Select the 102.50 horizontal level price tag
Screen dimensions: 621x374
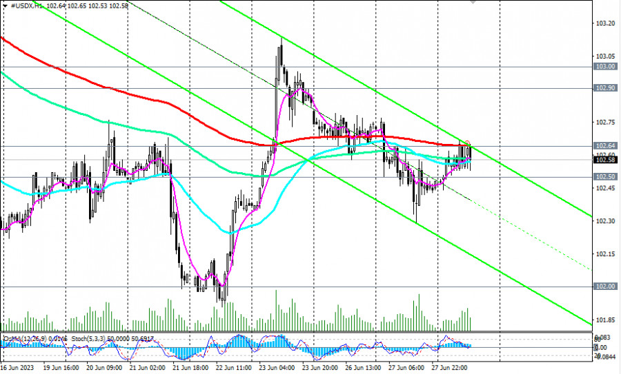[x=606, y=177]
